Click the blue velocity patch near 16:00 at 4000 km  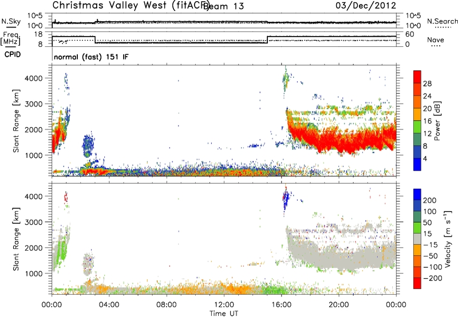286,199
